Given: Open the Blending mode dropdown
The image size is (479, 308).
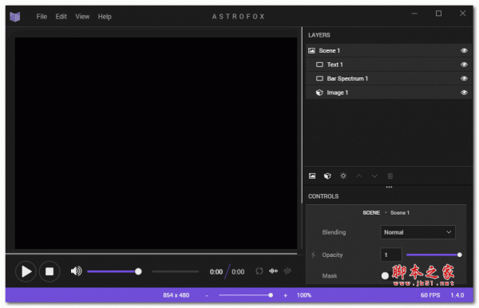Looking at the screenshot, I should (418, 232).
